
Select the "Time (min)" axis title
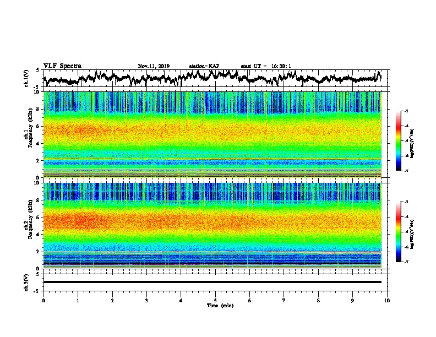click(x=220, y=306)
